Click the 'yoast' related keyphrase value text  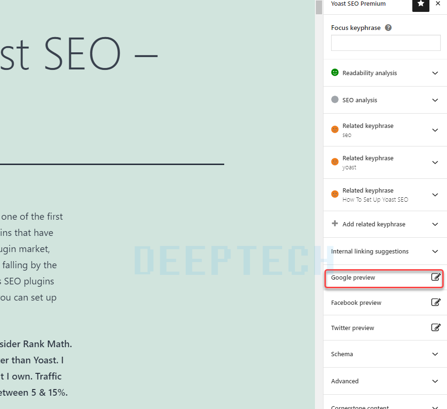pyautogui.click(x=349, y=167)
